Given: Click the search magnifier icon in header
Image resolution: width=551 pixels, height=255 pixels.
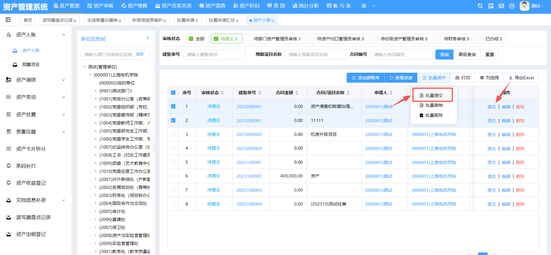Looking at the screenshot, I should click(480, 6).
